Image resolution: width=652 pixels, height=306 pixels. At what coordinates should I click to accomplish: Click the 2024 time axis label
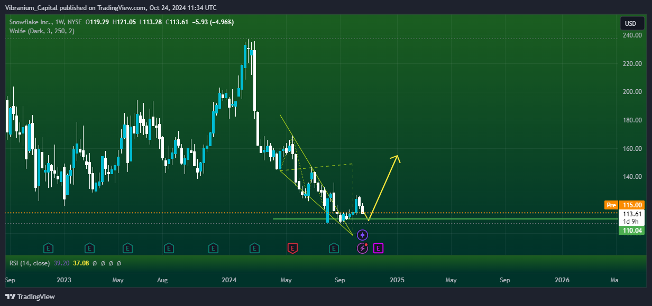tap(229, 280)
